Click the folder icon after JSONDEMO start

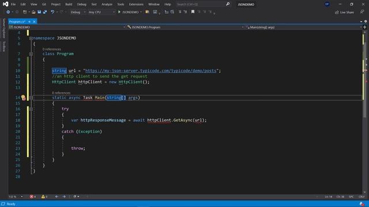click(148, 12)
